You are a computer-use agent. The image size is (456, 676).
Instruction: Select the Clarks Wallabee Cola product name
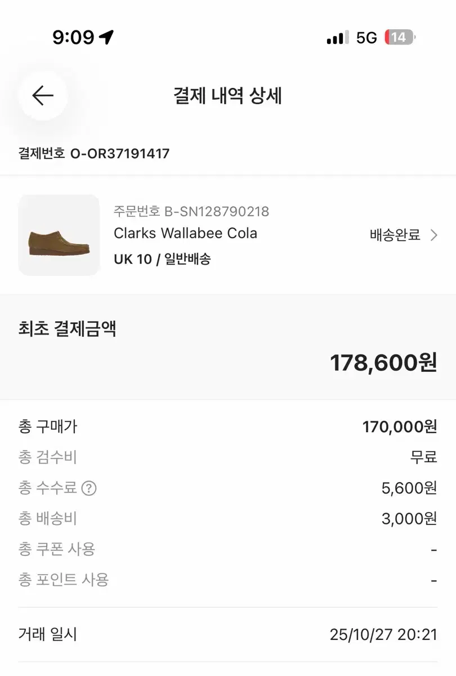[x=185, y=233]
